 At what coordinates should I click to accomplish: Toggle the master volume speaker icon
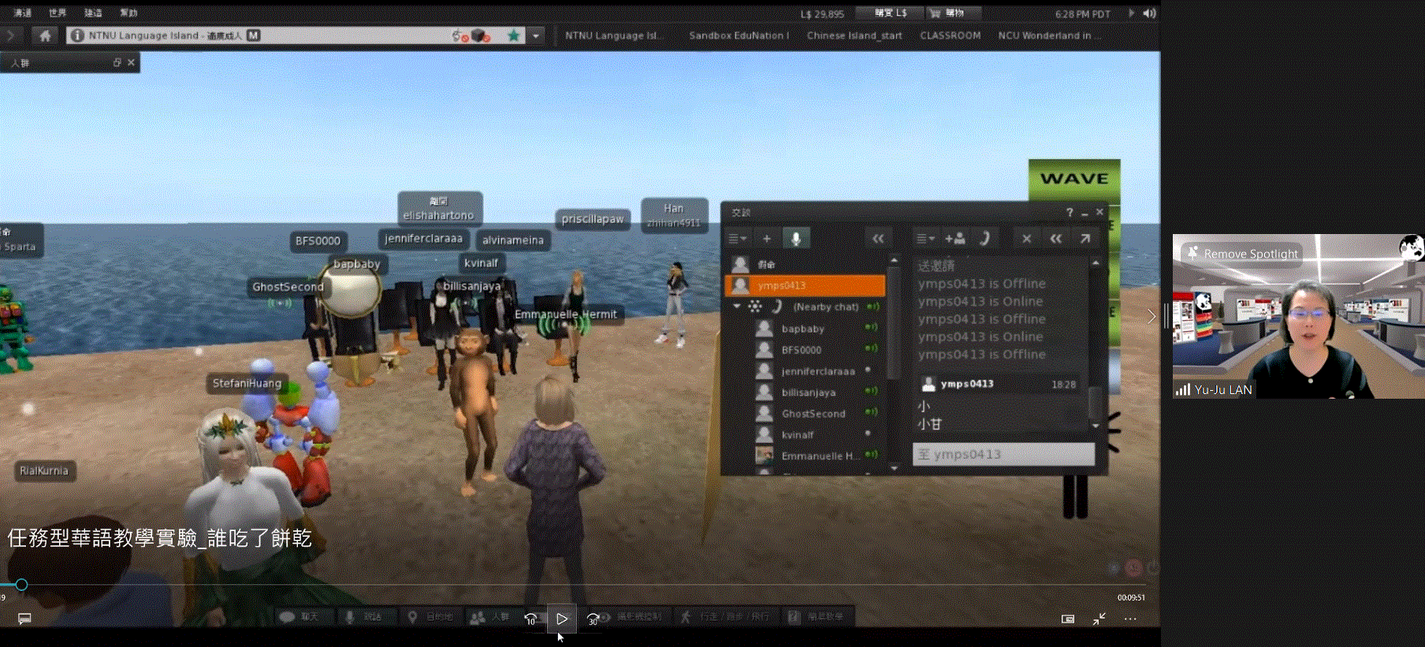pyautogui.click(x=1150, y=13)
